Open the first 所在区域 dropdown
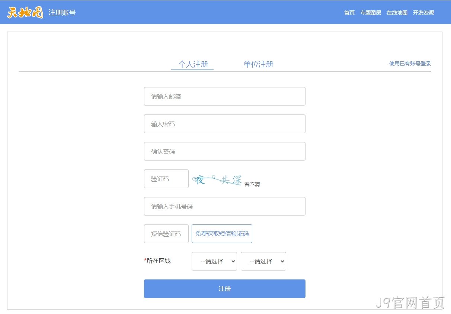Screen dimensions: 451x314 (x=214, y=261)
